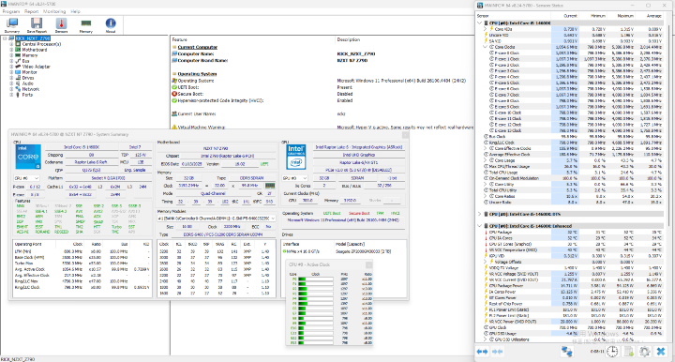Click the P0 core clock bar
The width and height of the screenshot is (675, 362).
(x=316, y=279)
